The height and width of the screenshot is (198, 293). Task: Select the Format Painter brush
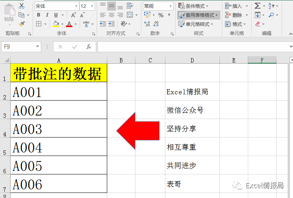tap(22, 24)
